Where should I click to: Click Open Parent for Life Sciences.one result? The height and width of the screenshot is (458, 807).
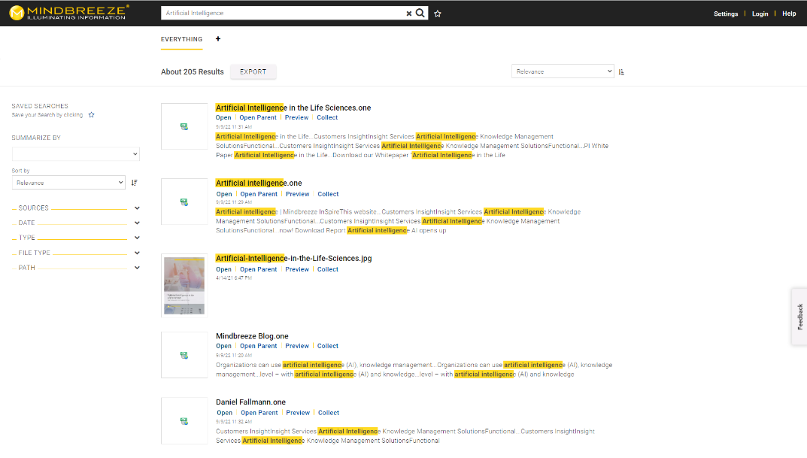tap(258, 118)
